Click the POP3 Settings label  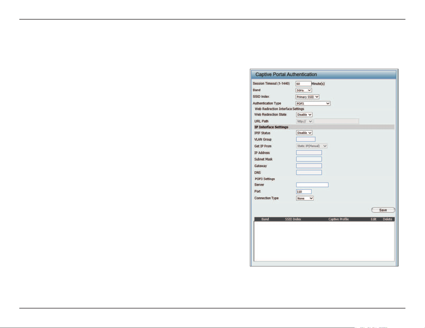tap(265, 179)
